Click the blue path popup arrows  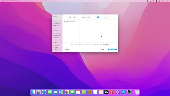pos(98,17)
